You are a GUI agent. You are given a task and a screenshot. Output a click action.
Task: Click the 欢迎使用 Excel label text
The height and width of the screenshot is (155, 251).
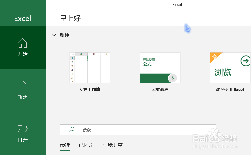coord(230,90)
